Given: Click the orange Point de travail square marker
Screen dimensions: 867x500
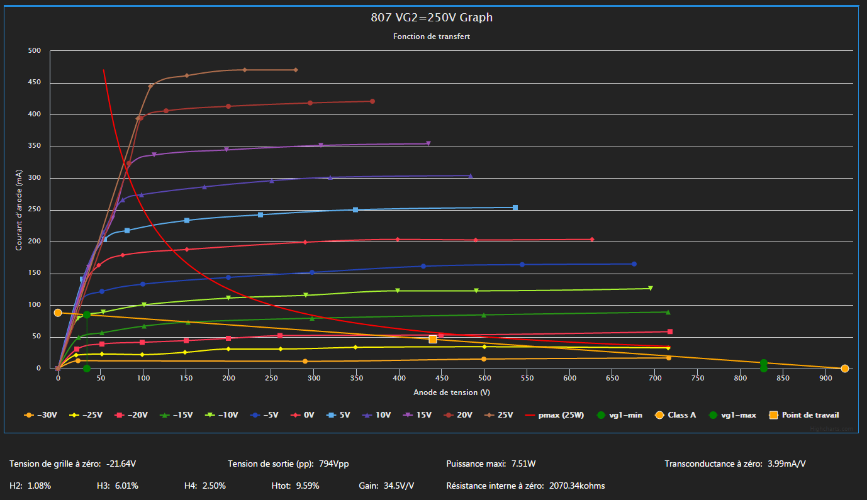Looking at the screenshot, I should tap(433, 339).
